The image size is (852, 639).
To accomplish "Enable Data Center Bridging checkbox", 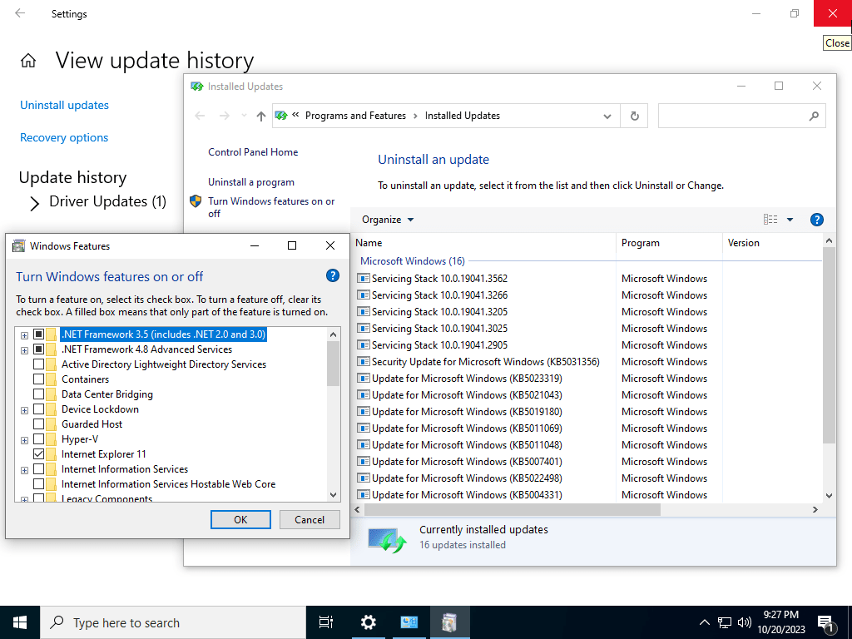I will pyautogui.click(x=38, y=394).
